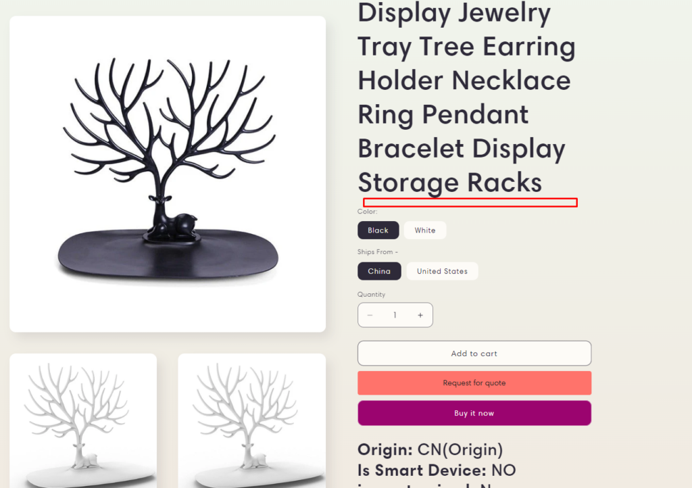Click the Color: label
The image size is (692, 488).
[368, 212]
